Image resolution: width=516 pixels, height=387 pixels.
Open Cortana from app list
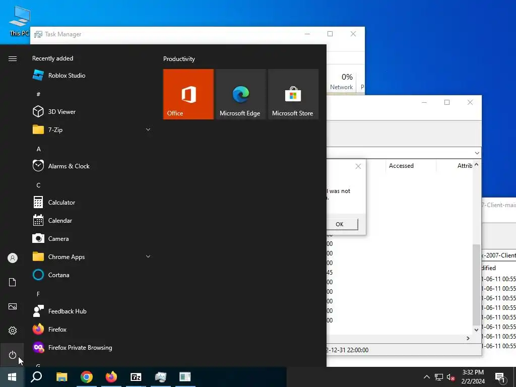(92, 275)
